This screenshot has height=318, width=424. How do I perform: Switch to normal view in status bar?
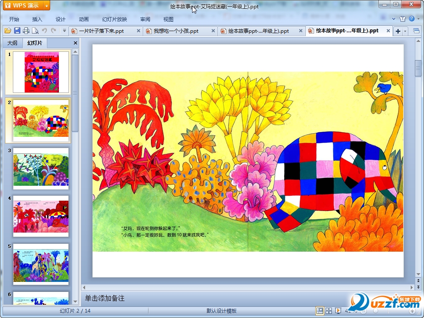319,311
